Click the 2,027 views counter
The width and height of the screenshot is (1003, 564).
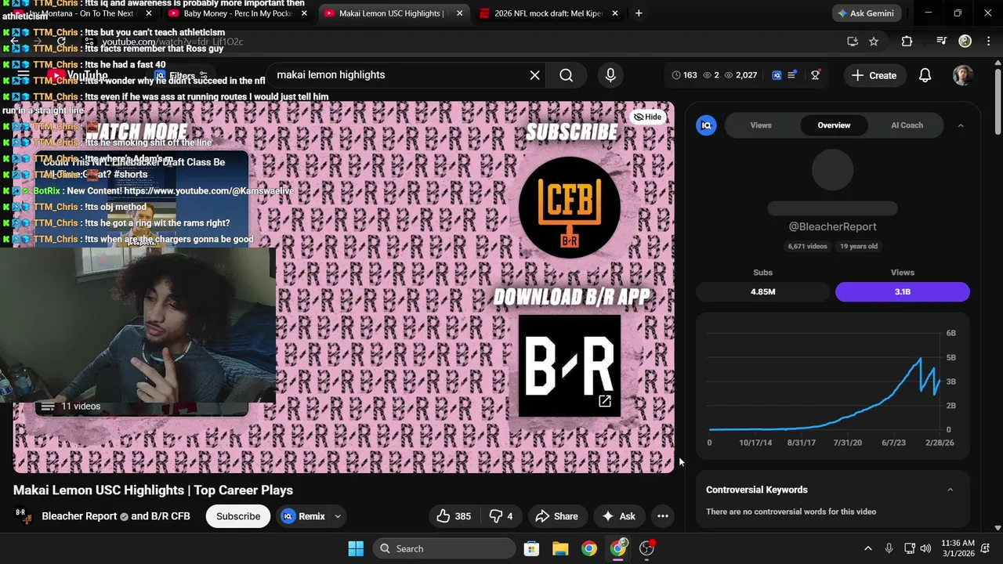(740, 75)
